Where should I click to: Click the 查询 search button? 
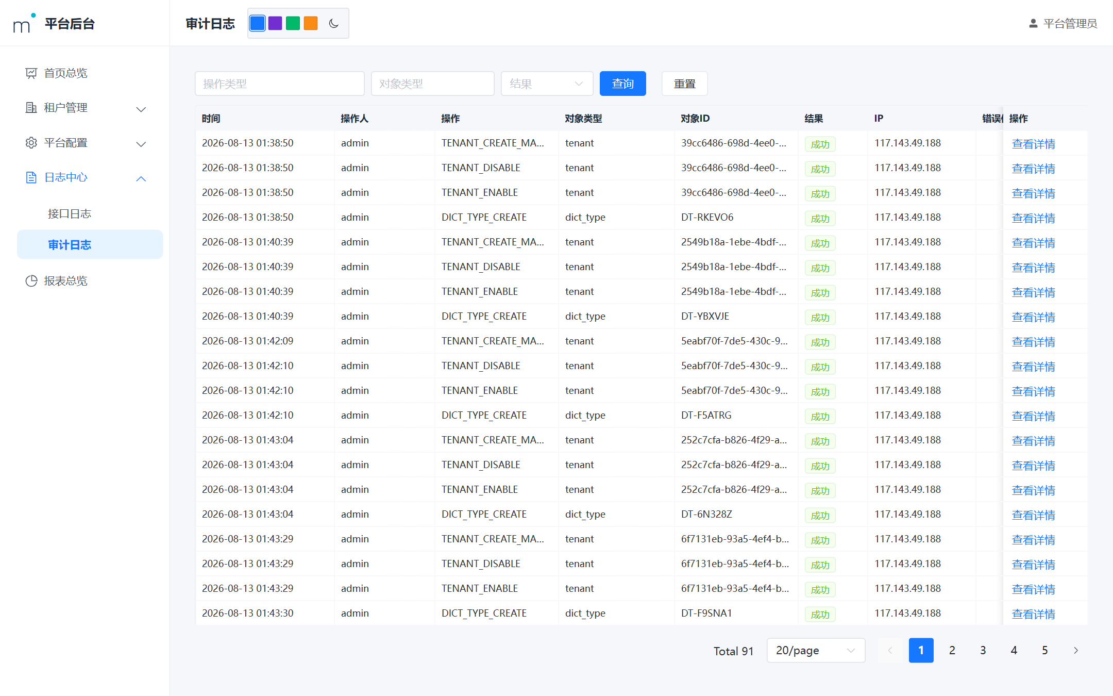[623, 84]
